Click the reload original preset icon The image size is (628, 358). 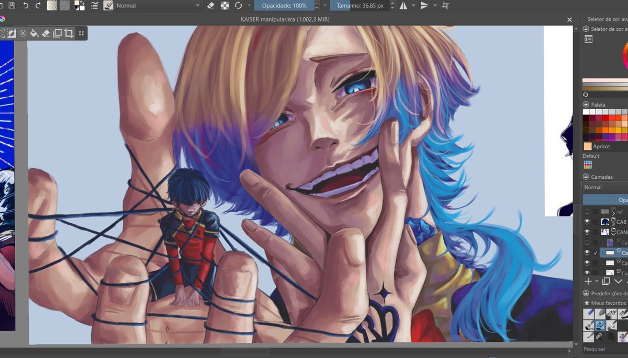coord(238,5)
